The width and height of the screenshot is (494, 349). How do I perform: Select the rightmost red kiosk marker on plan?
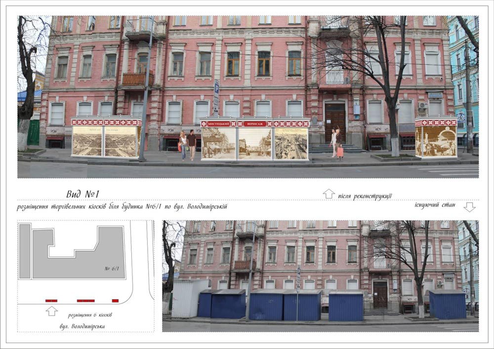[x=115, y=301]
